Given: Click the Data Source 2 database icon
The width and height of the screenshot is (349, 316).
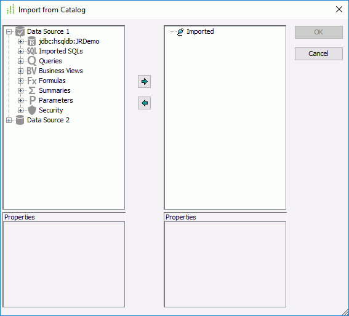Looking at the screenshot, I should tap(20, 120).
